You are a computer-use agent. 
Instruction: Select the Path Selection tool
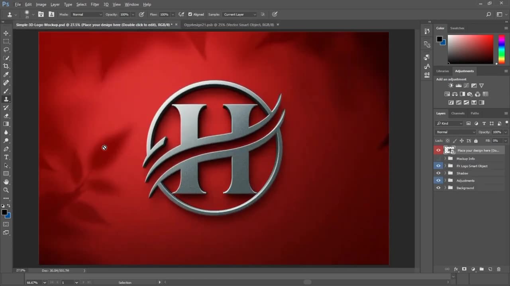(6, 165)
